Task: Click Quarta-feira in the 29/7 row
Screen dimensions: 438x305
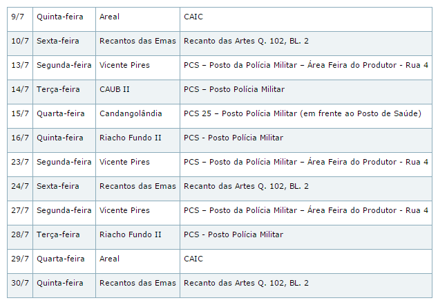Action: tap(61, 259)
